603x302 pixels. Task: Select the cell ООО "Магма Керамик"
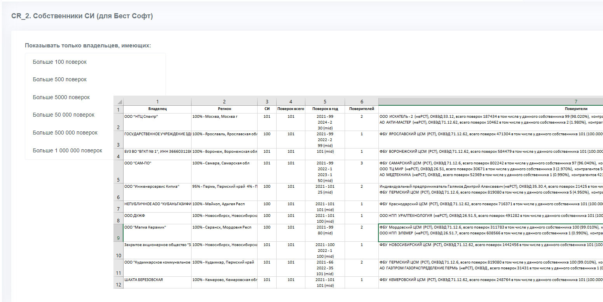click(x=157, y=233)
